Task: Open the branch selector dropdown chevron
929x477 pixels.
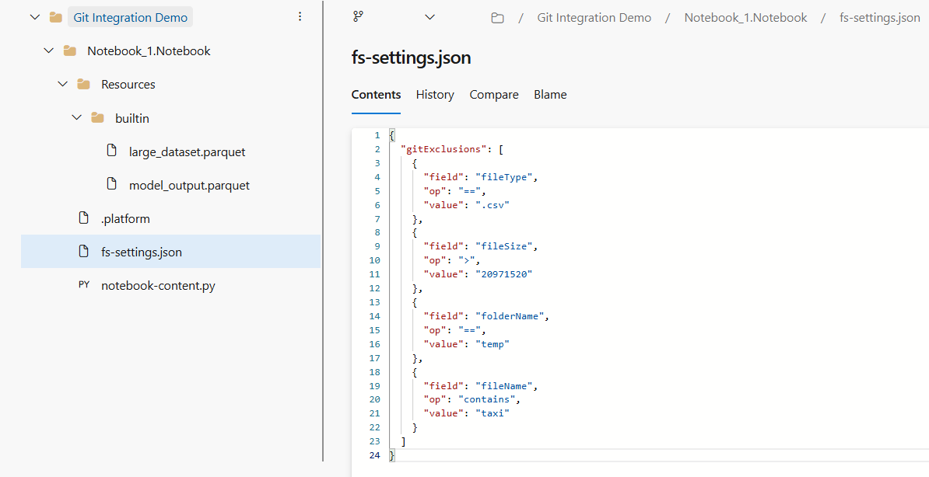Action: (429, 17)
